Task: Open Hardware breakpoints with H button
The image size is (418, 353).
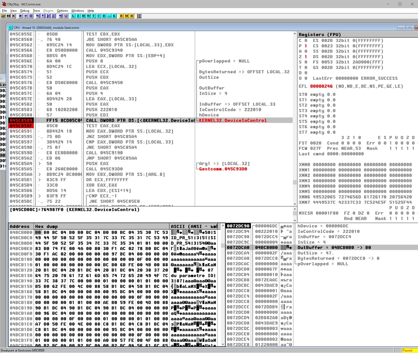Action: (132, 16)
